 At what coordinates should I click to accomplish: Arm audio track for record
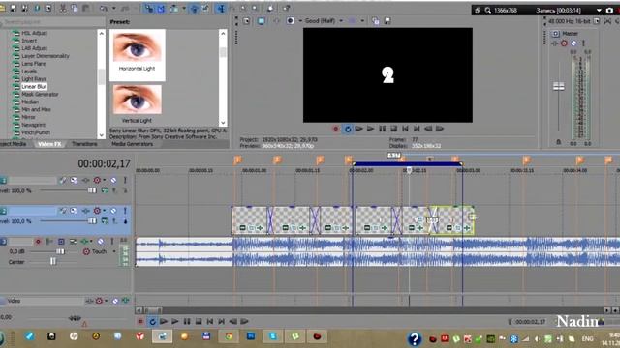[x=38, y=241]
